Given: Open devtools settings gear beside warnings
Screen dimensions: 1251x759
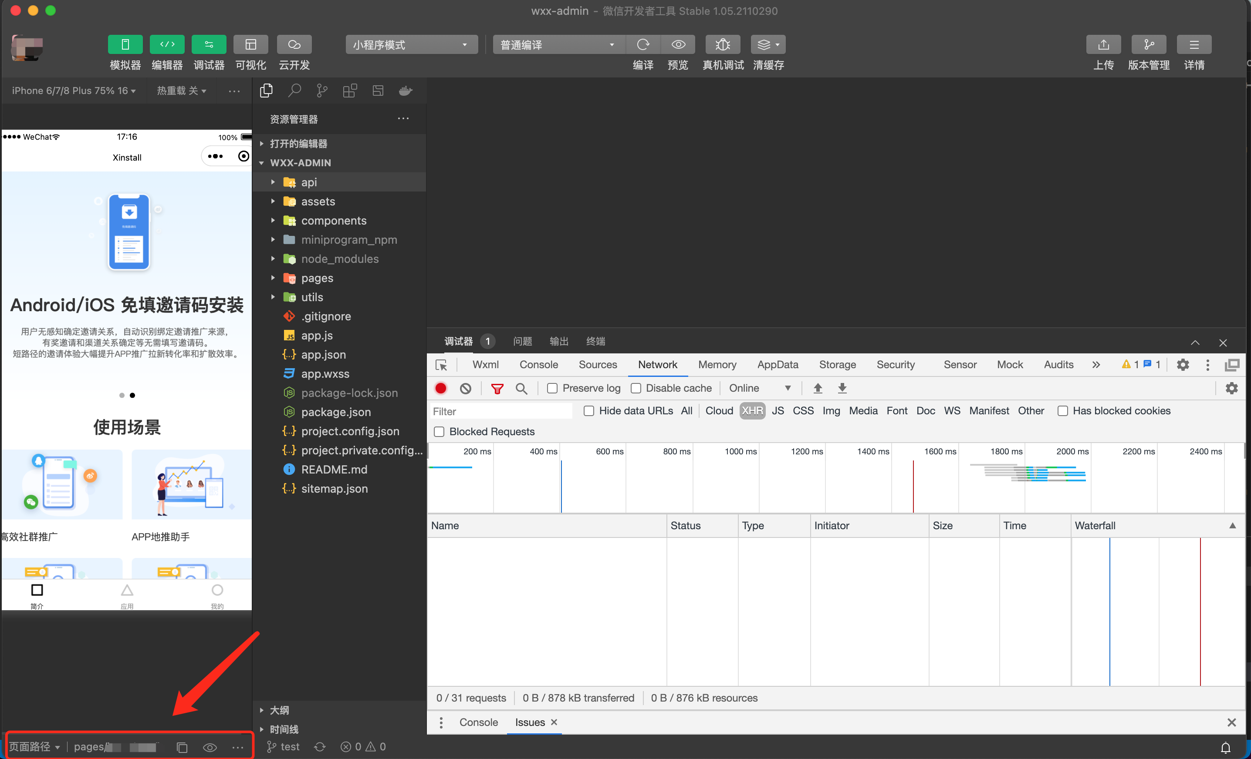Looking at the screenshot, I should (1183, 364).
